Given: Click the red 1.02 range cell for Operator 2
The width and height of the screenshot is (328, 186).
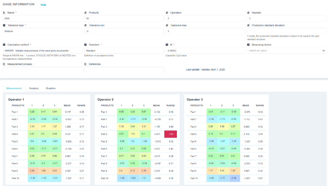Looking at the screenshot, I should pos(171,134).
